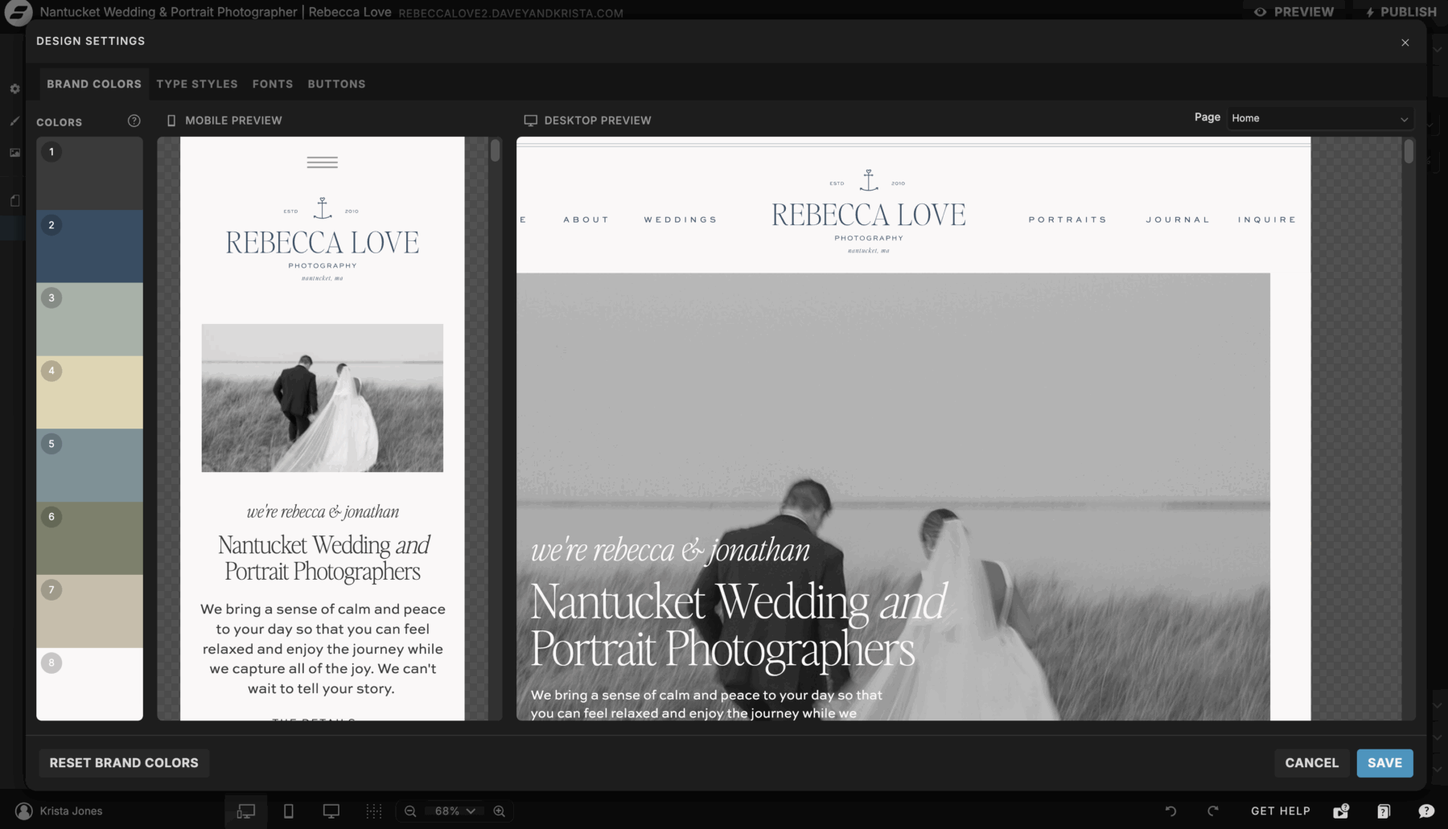Click the Reset Brand Colors button
The height and width of the screenshot is (829, 1448).
pyautogui.click(x=124, y=763)
